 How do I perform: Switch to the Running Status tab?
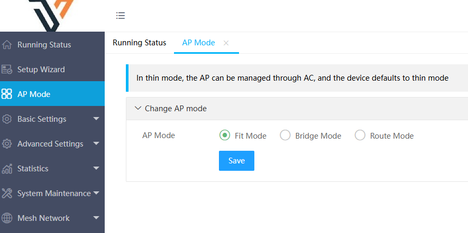point(140,43)
